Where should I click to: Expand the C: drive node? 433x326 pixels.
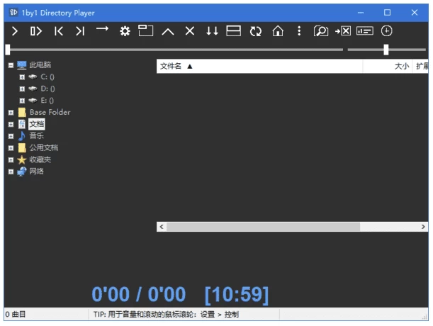pyautogui.click(x=22, y=77)
